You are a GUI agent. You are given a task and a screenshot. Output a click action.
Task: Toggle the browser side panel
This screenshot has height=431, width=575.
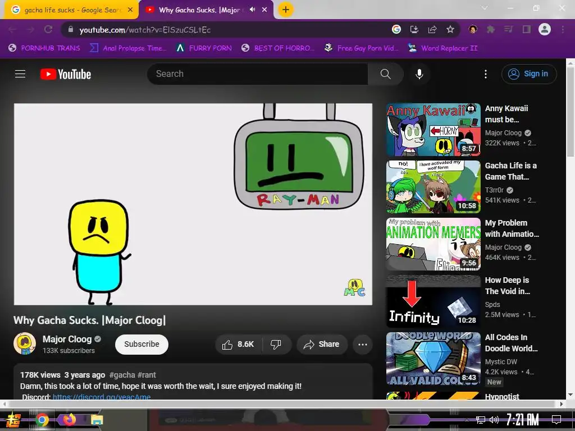527,29
